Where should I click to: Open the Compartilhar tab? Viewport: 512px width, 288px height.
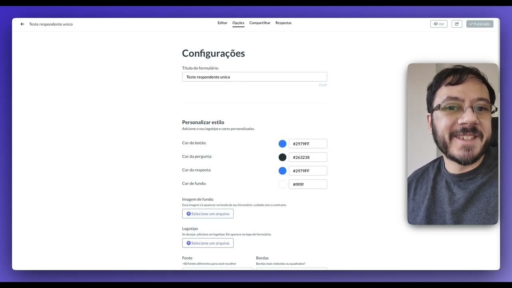tap(260, 23)
